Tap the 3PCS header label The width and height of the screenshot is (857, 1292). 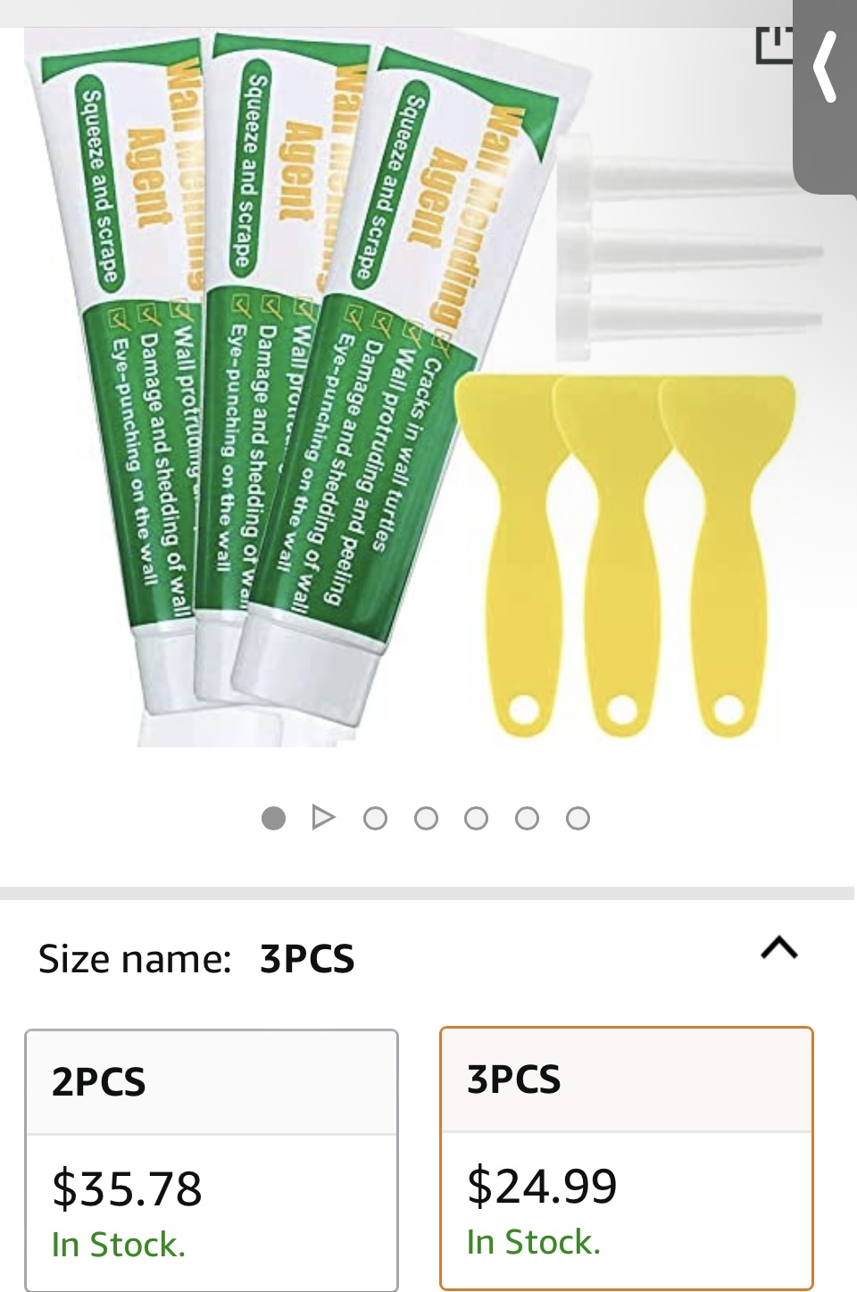tap(514, 1079)
